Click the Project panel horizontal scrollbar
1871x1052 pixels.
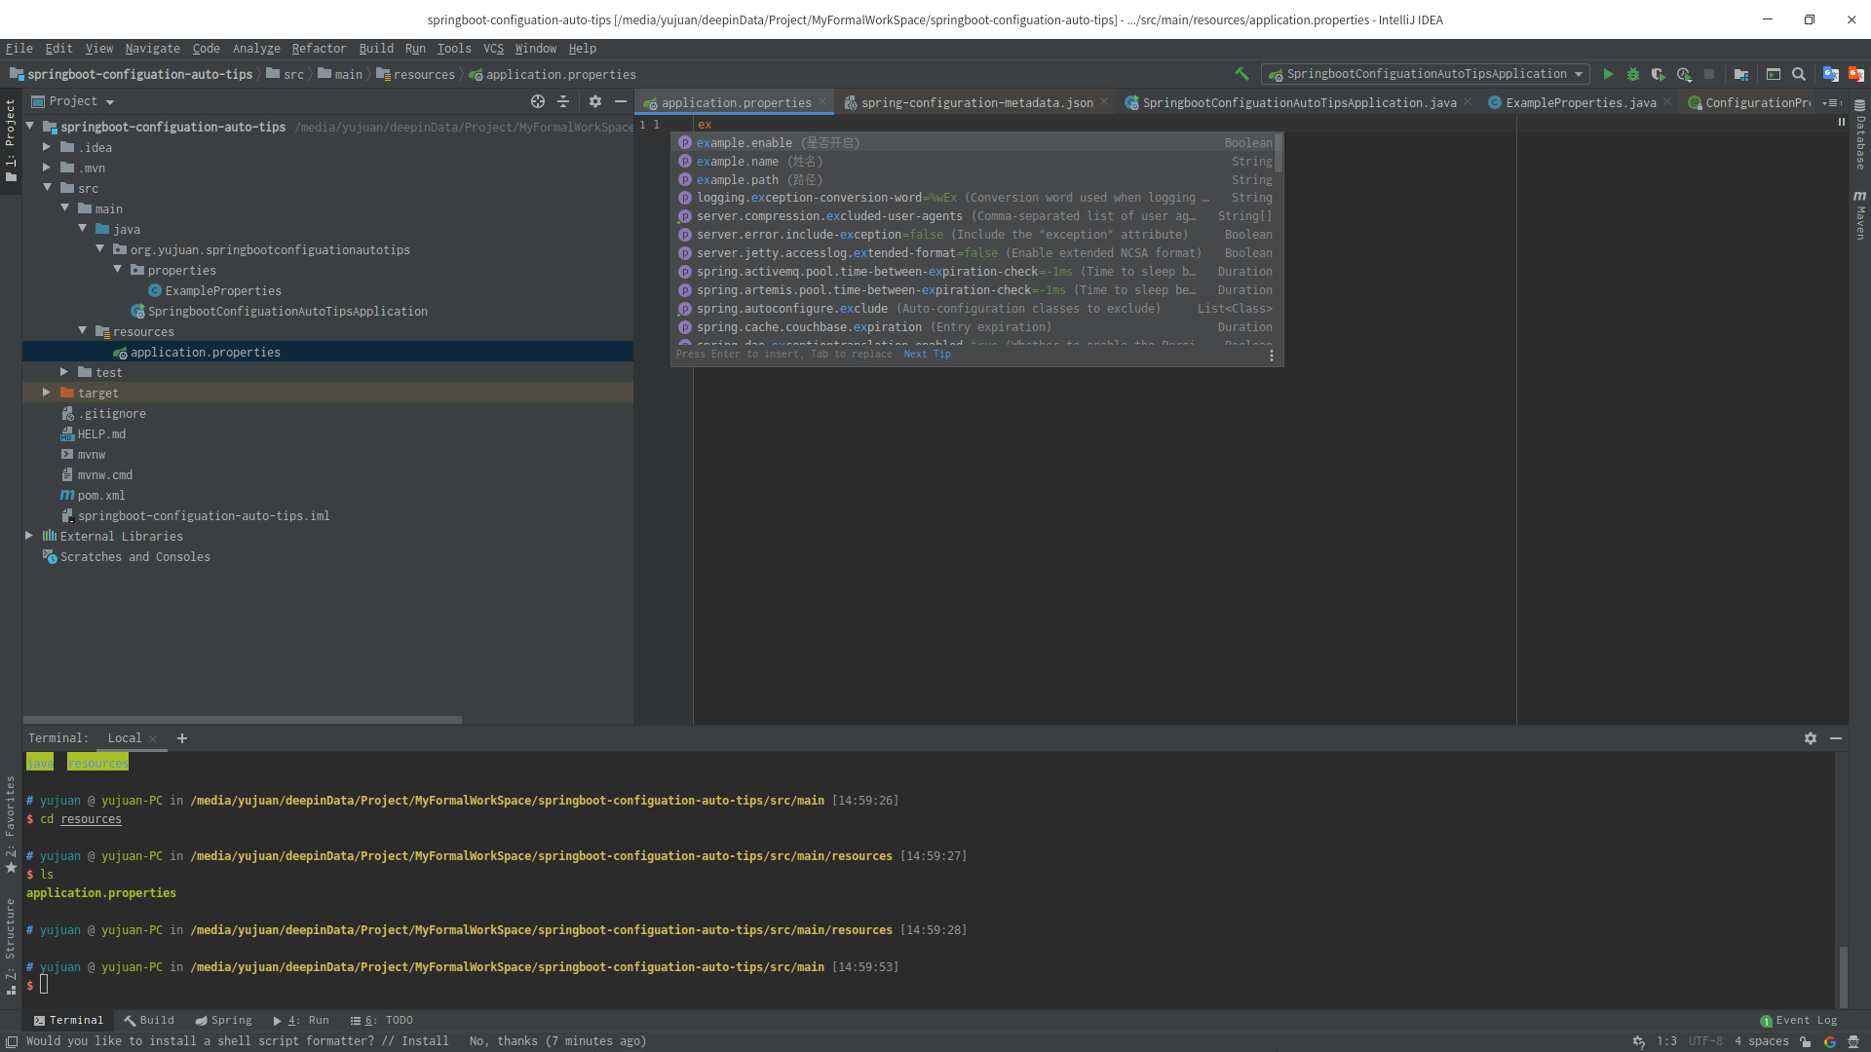coord(242,720)
